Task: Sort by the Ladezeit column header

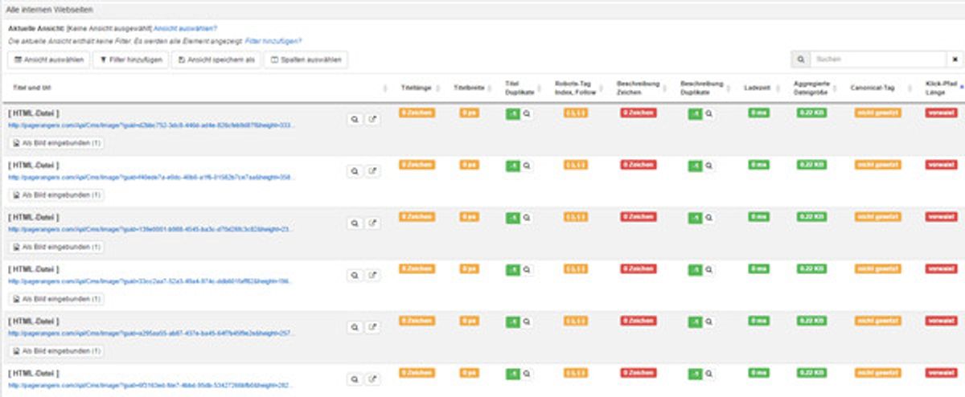Action: pyautogui.click(x=758, y=88)
